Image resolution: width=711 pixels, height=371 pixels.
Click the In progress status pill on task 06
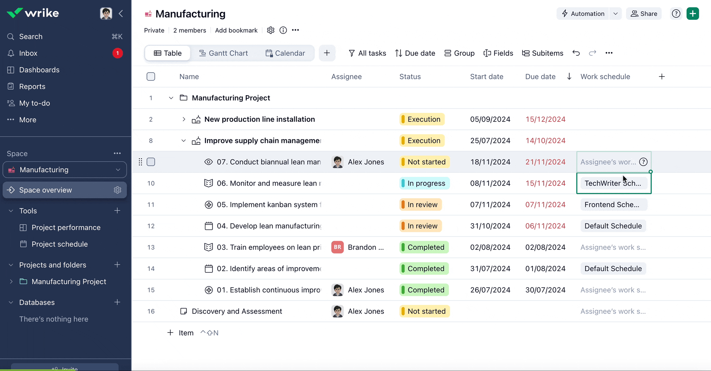[424, 183]
